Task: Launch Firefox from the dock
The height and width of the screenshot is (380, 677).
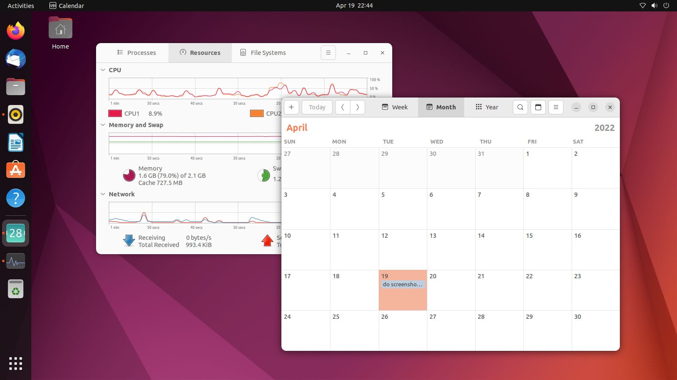Action: pos(15,31)
